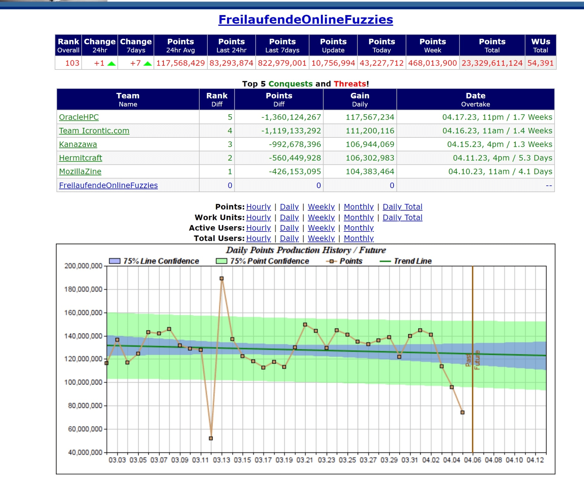Click overall rank value 103
The height and width of the screenshot is (477, 584).
point(72,63)
